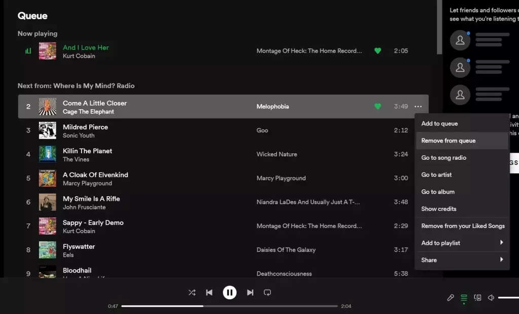Skip to next track
This screenshot has height=314, width=519.
250,293
